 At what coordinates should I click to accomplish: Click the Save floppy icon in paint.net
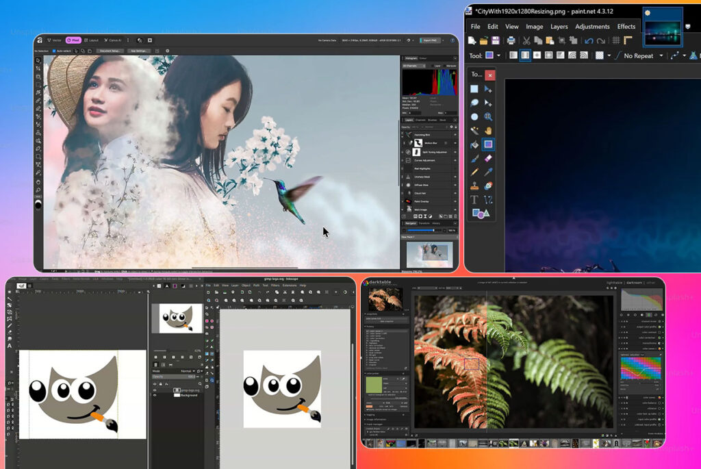[496, 40]
